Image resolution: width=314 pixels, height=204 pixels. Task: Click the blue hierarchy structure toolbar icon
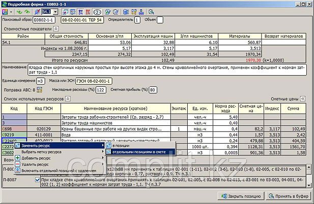(141, 12)
